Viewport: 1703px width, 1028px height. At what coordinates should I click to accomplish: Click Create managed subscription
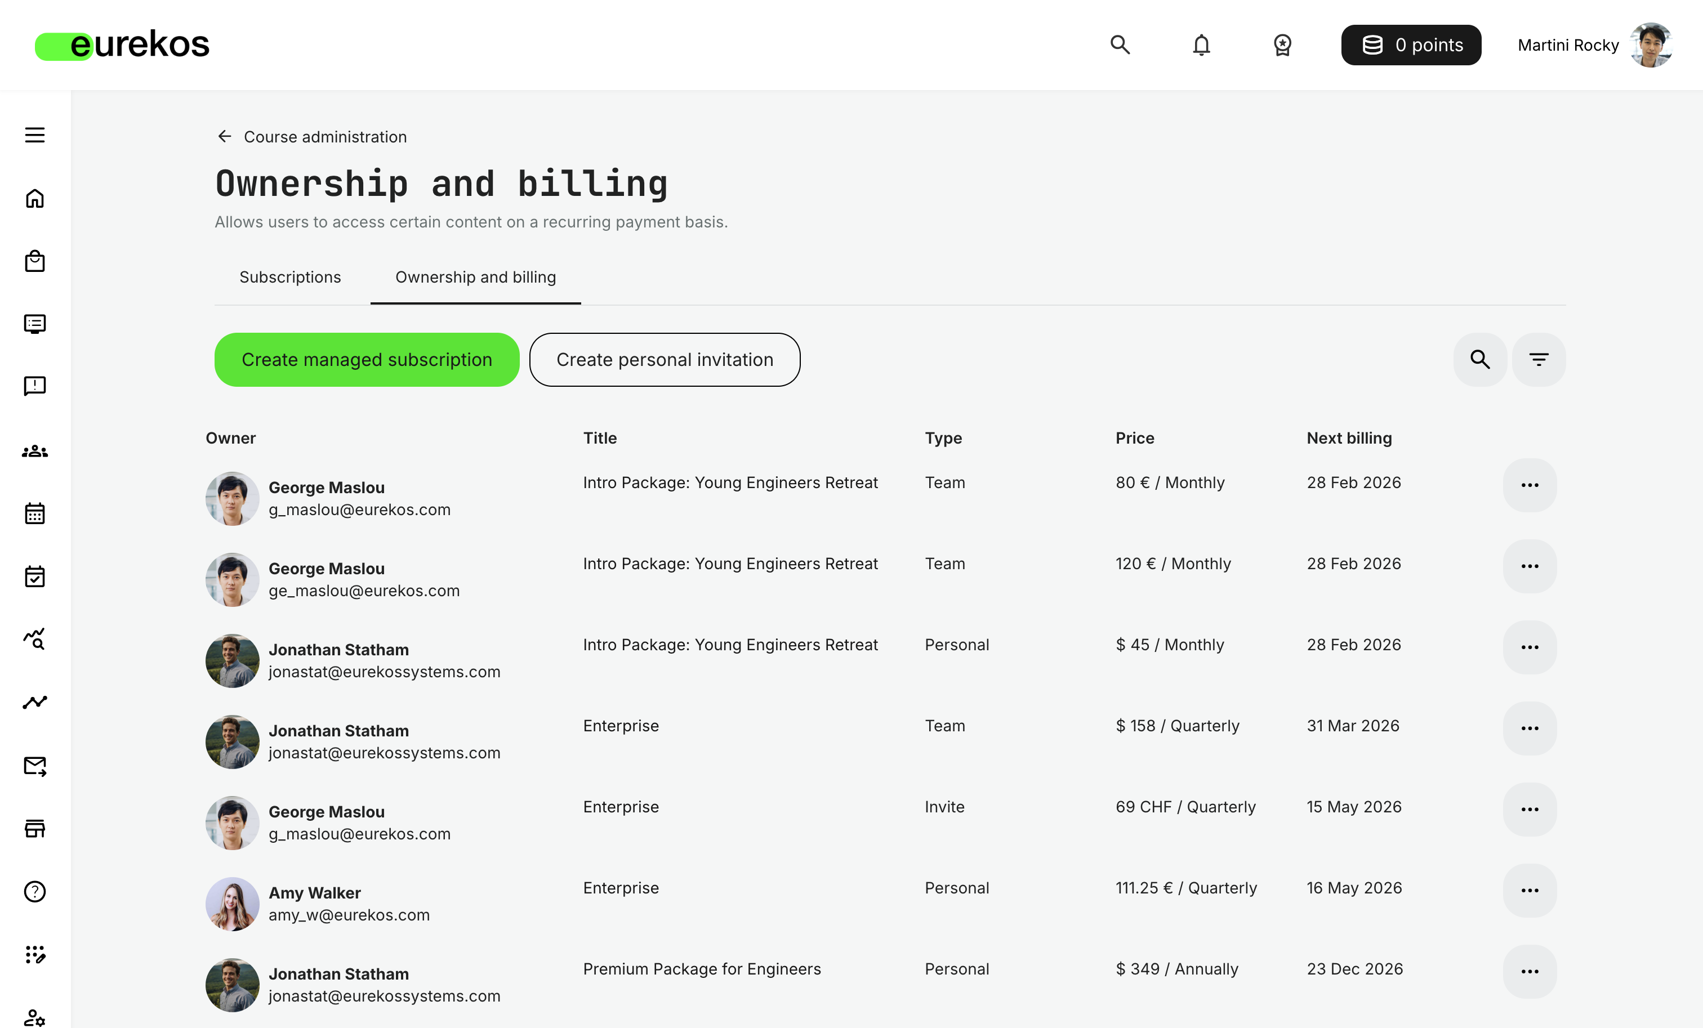click(x=366, y=359)
